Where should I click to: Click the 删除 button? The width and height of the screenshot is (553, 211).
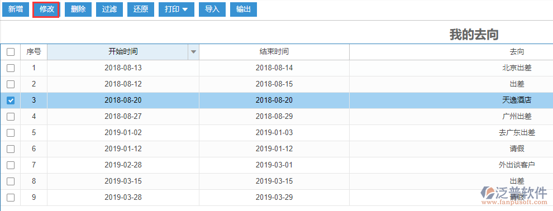[78, 9]
